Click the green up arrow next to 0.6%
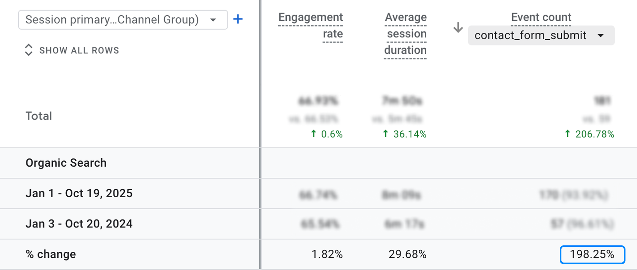Screen dimensions: 637x270 tap(314, 134)
